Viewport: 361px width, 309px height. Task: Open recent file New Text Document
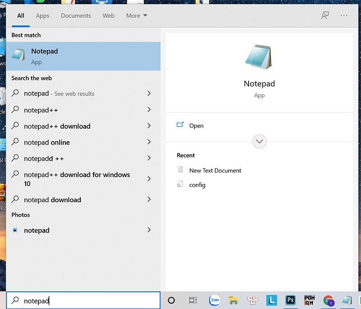pyautogui.click(x=215, y=170)
